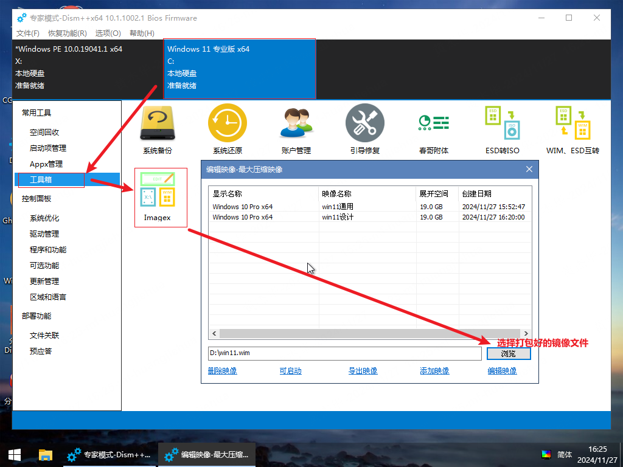
Task: Switch to 专家模式-Dism++ taskbar window
Action: coord(111,455)
